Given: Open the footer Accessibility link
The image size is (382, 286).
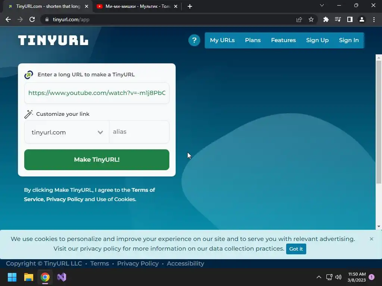Looking at the screenshot, I should click(x=185, y=263).
